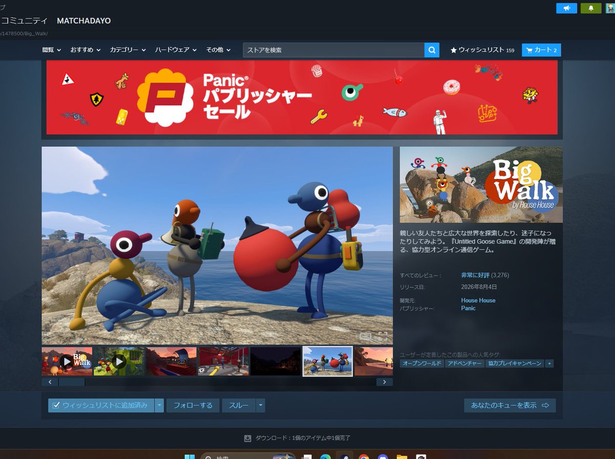The image size is (615, 459).
Task: Click the wishlist star icon
Action: coord(454,50)
